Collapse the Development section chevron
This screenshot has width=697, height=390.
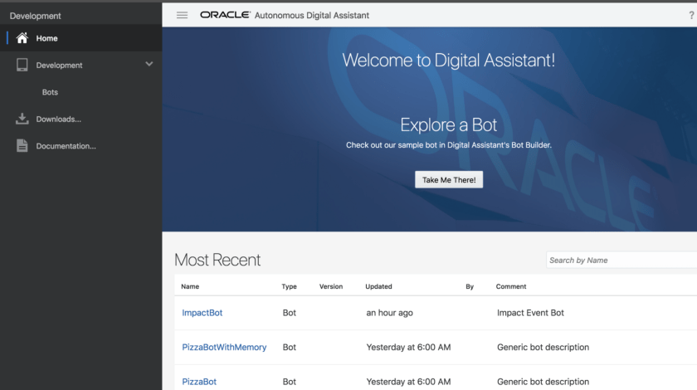pyautogui.click(x=149, y=64)
